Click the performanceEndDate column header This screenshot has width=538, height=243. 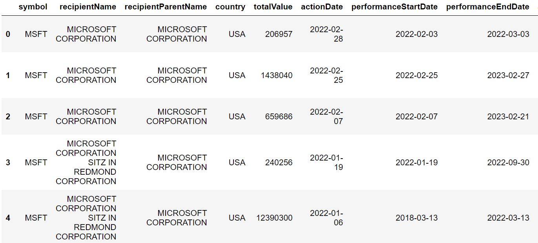488,7
